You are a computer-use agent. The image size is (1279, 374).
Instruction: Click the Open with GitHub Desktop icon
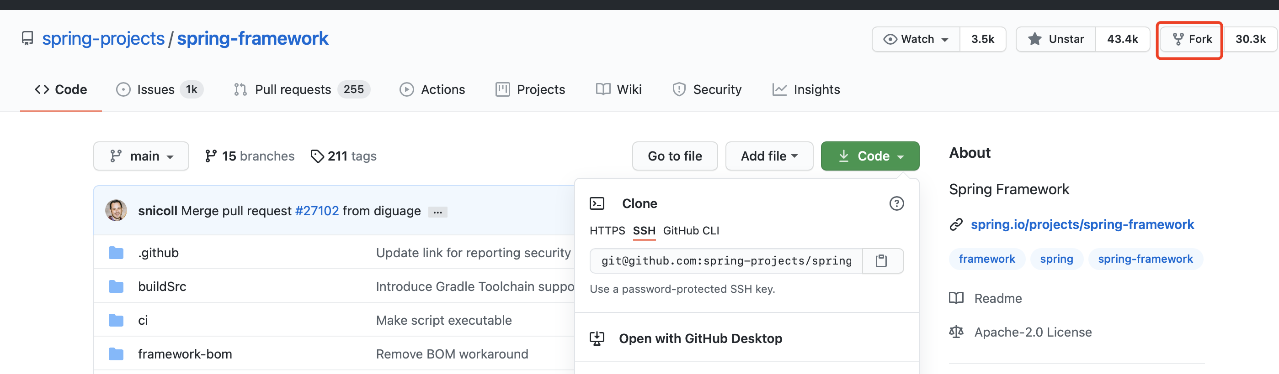(597, 338)
